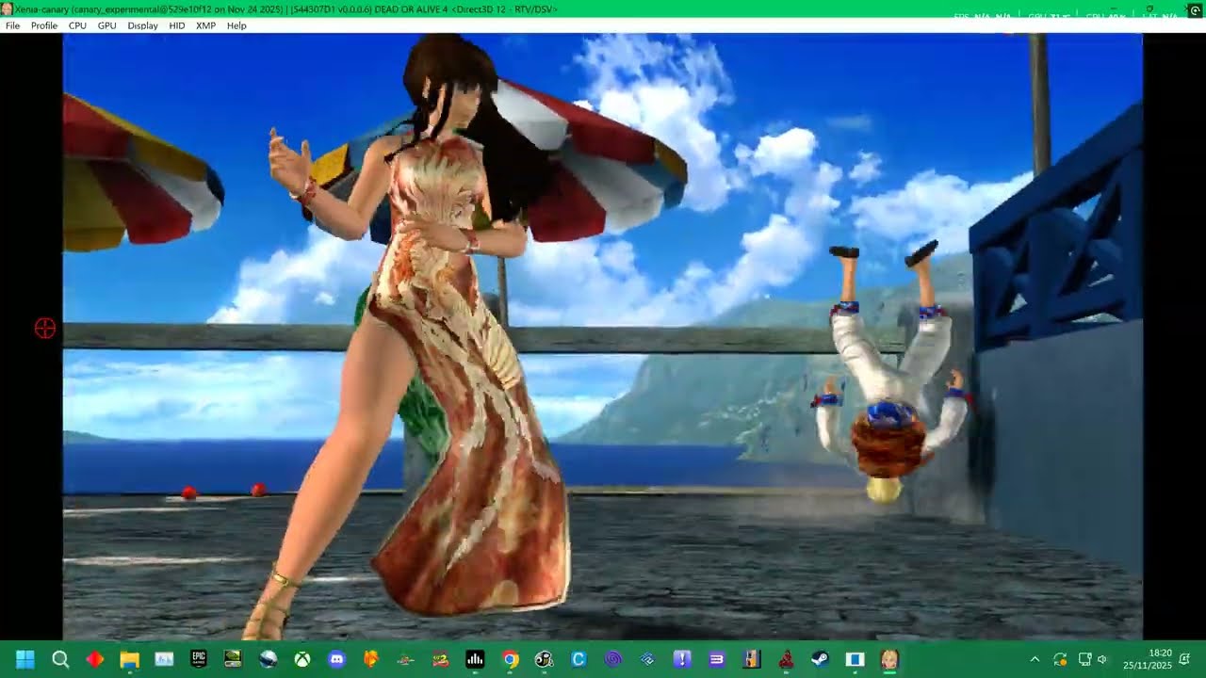Open the XMP menu
Viewport: 1206px width, 678px height.
tap(205, 25)
